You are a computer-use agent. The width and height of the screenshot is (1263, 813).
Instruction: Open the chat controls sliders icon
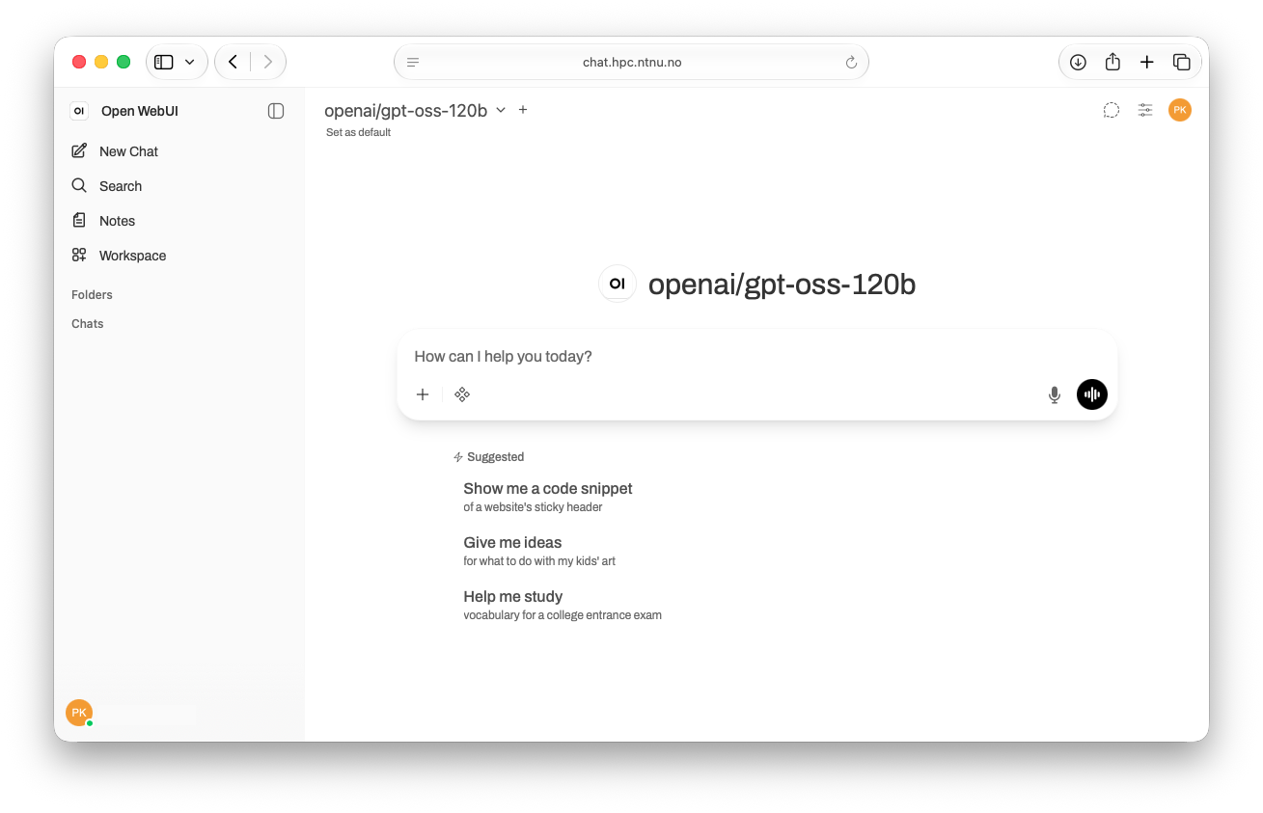1145,110
